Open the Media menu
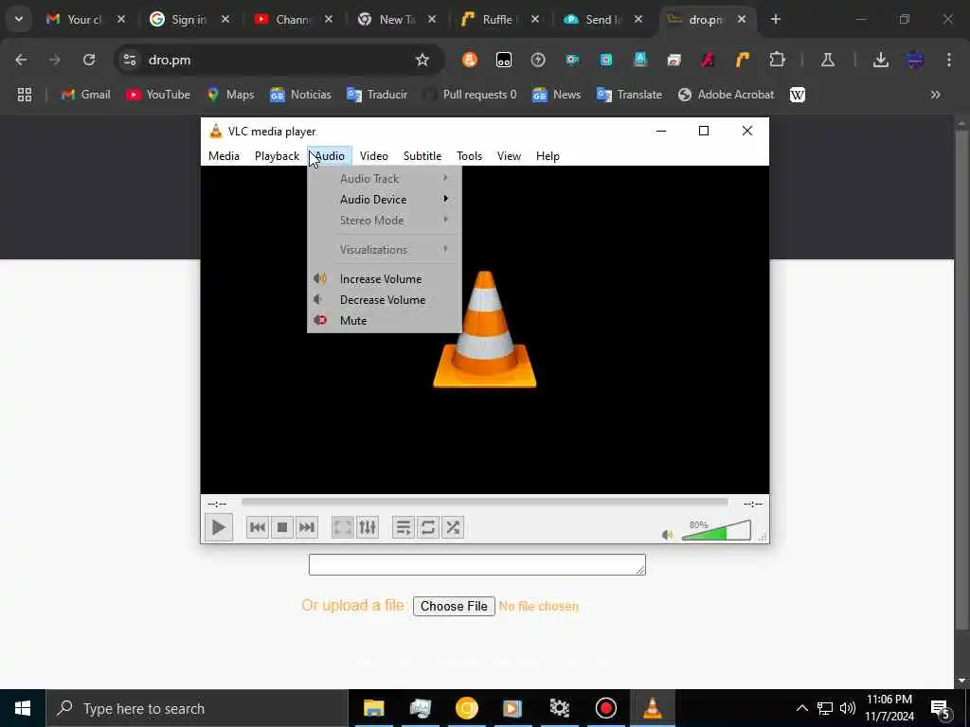This screenshot has height=727, width=970. click(224, 156)
